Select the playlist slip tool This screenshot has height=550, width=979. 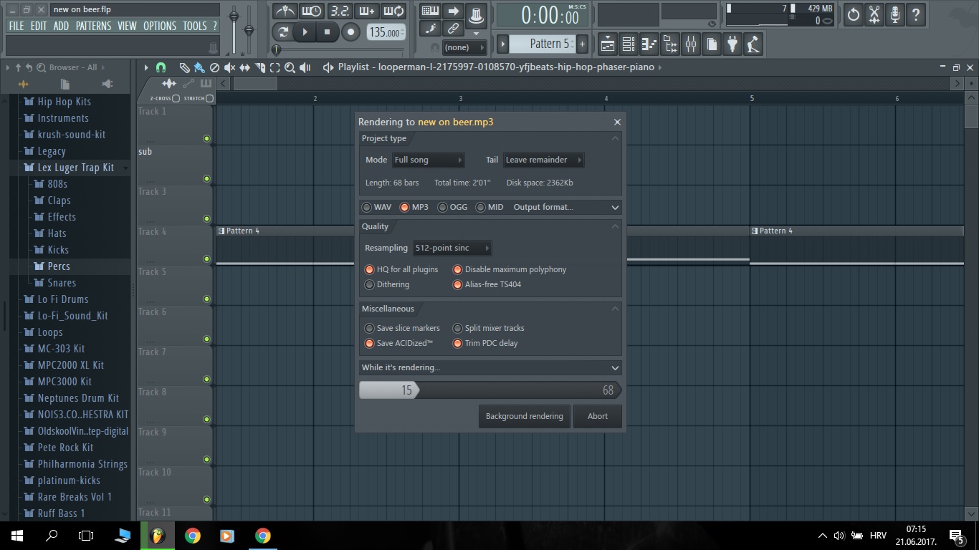point(245,67)
